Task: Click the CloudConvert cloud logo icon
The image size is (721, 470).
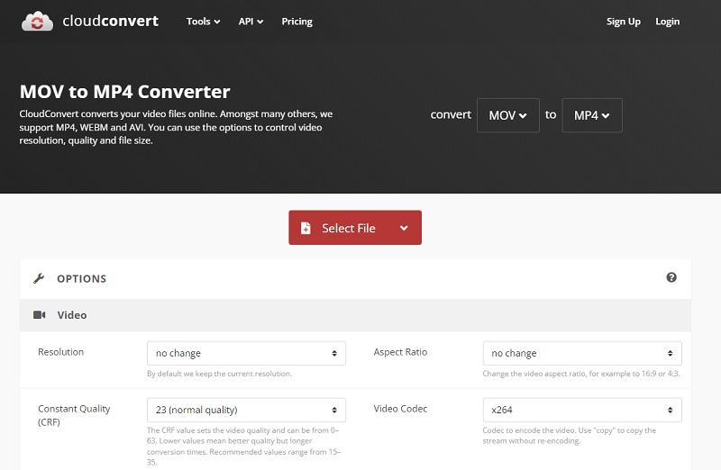Action: pos(37,21)
